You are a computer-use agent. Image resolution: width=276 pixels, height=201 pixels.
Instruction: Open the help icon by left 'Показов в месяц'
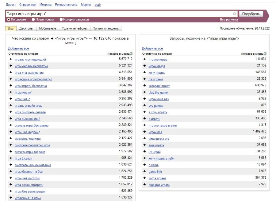(x=131, y=53)
